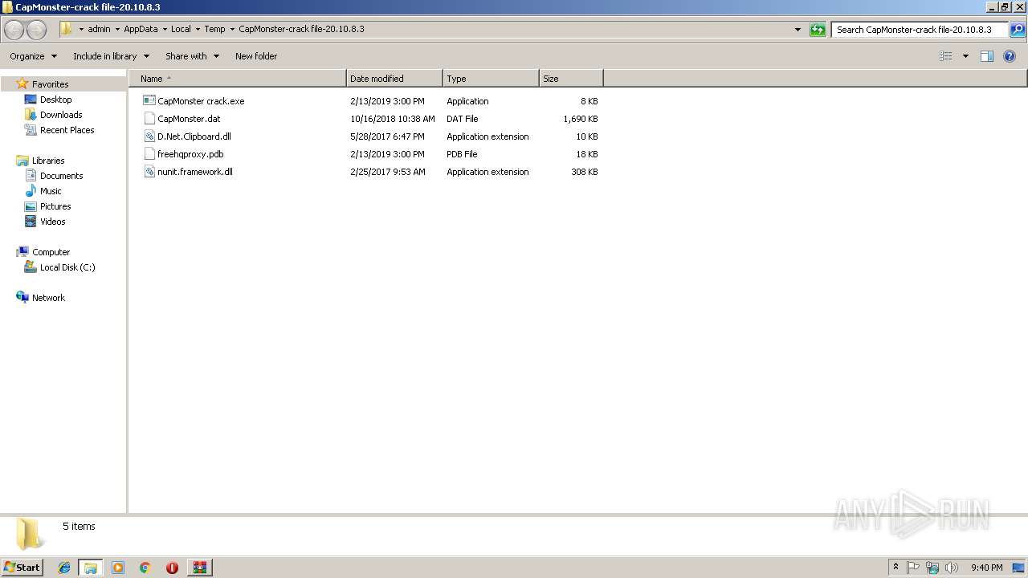
Task: Open Internet Explorer from the taskbar
Action: [x=64, y=568]
